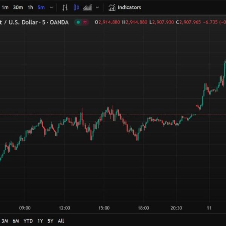Show the All date range
The width and height of the screenshot is (226, 226).
(x=61, y=221)
